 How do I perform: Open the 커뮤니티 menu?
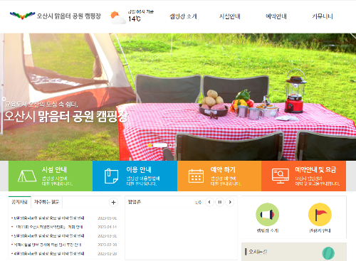pyautogui.click(x=323, y=16)
